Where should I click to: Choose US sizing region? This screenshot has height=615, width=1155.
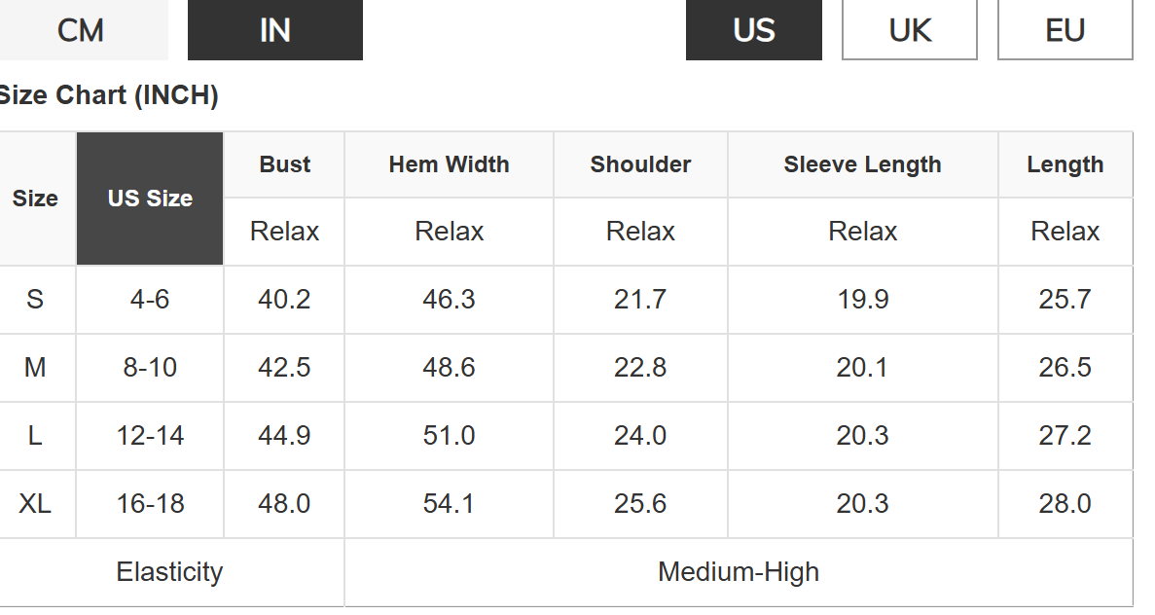pos(753,30)
